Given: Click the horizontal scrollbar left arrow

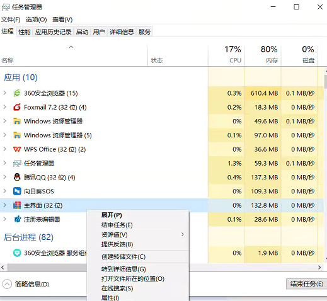Looking at the screenshot, I should click(3, 268).
